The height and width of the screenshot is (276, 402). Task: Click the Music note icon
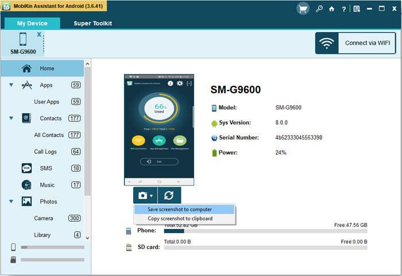pos(26,185)
